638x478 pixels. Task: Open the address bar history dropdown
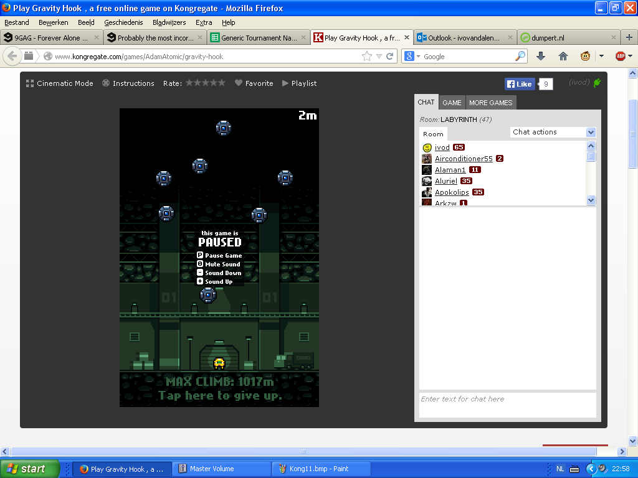[379, 56]
